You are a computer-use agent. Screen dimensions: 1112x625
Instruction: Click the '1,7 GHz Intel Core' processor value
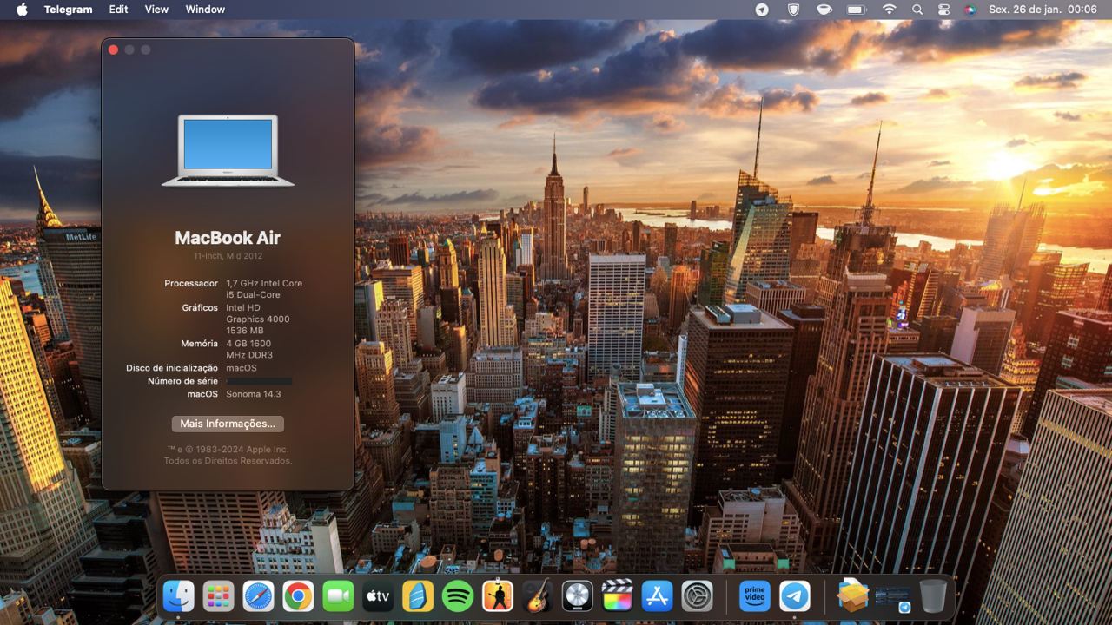pos(264,283)
